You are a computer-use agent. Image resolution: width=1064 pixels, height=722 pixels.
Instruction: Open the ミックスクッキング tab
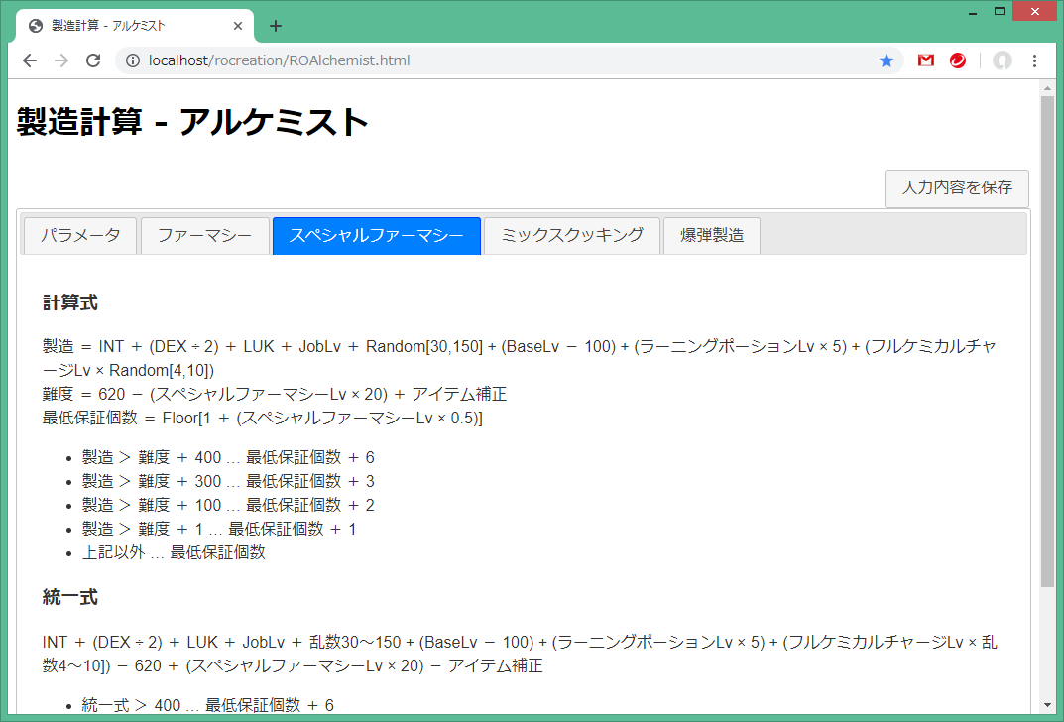[x=571, y=236]
